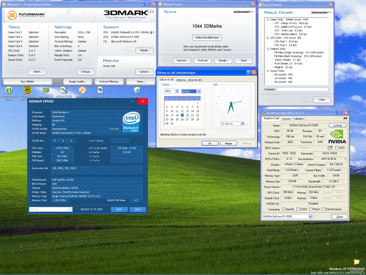Screen dimensions: 366x275
Task: Click the Comment input field
Action: (302, 89)
